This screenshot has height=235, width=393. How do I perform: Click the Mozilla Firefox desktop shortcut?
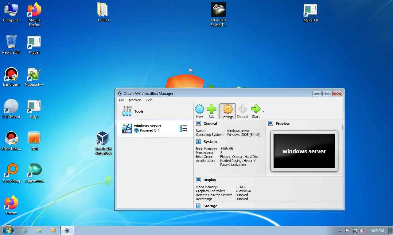[34, 15]
